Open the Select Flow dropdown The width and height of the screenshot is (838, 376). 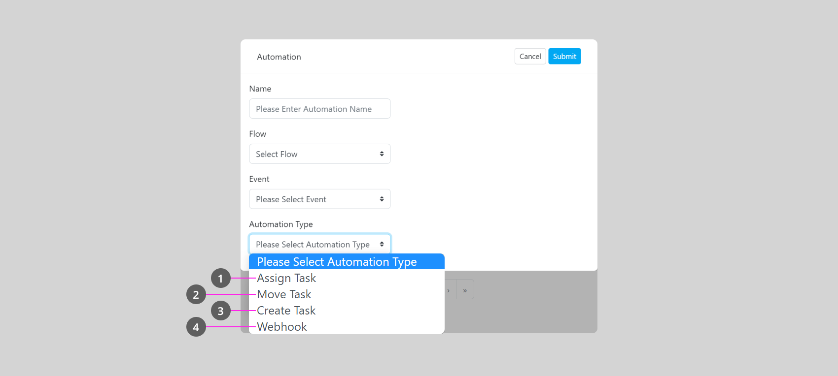click(319, 154)
